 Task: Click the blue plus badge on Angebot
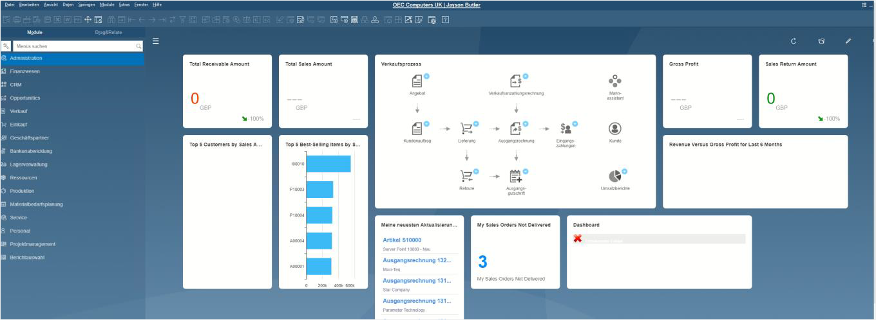pos(426,76)
